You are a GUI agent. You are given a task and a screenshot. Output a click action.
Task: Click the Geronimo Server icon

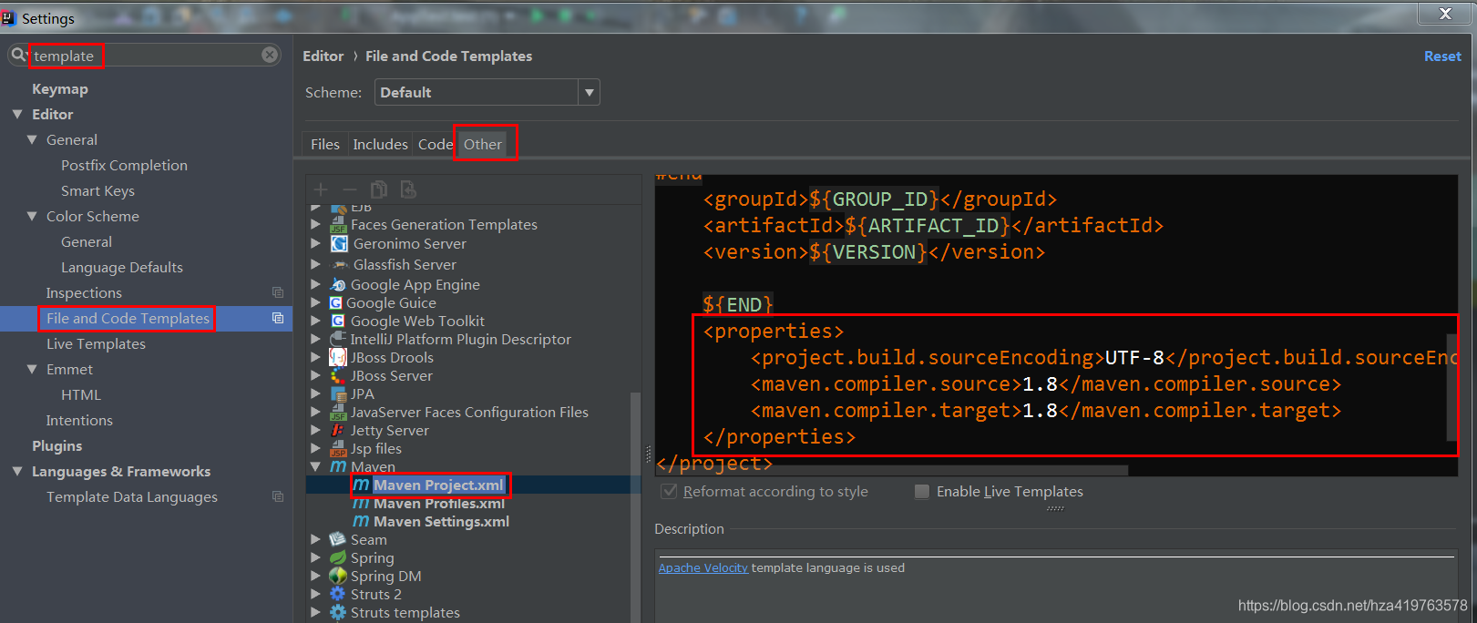pyautogui.click(x=339, y=244)
